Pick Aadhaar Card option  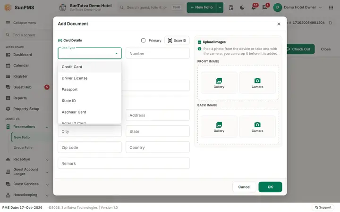(x=90, y=112)
